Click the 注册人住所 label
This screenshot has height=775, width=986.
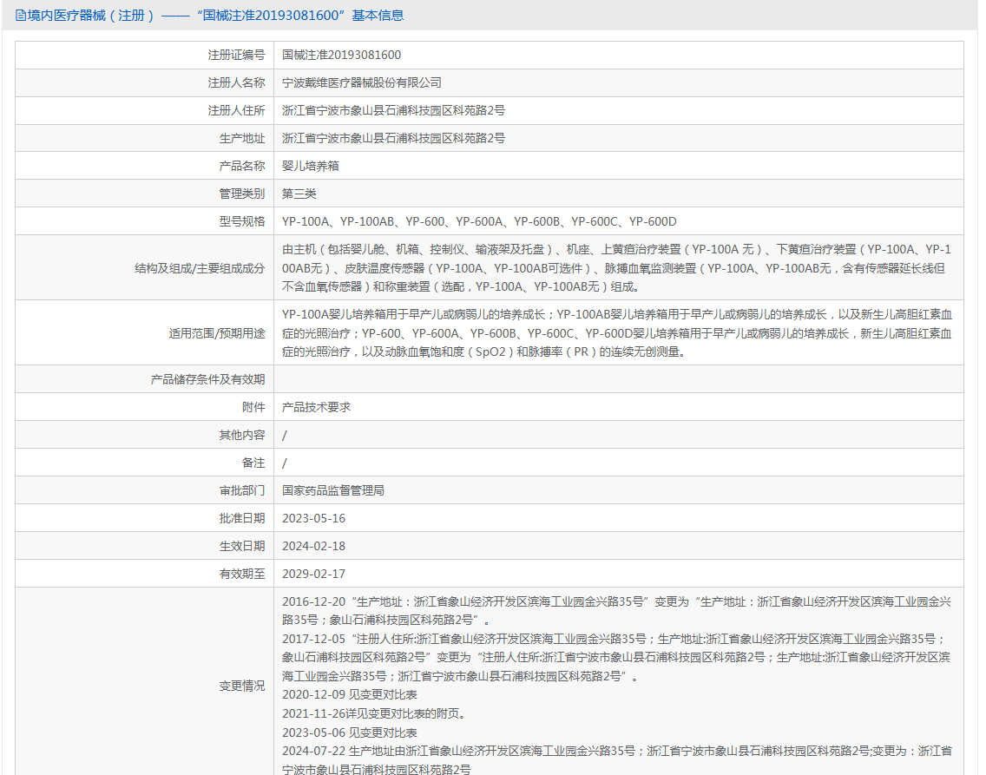[x=236, y=110]
